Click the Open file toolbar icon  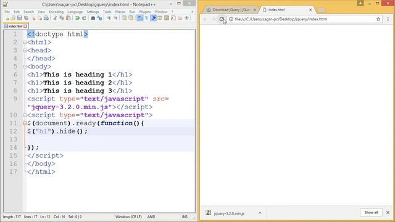(13, 18)
